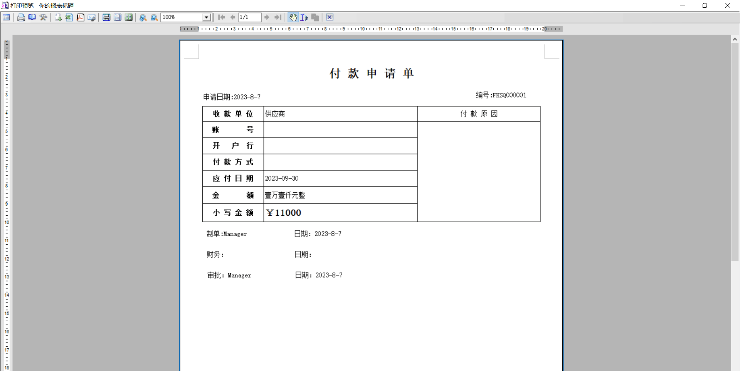Send report by email icon
740x371 pixels.
(x=91, y=17)
